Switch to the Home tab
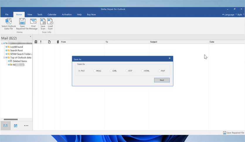245x142 pixels. [x=19, y=14]
